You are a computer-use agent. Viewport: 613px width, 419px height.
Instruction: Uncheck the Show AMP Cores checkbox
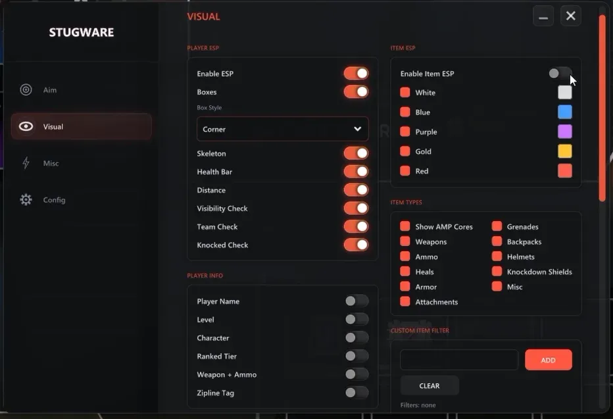coord(405,226)
